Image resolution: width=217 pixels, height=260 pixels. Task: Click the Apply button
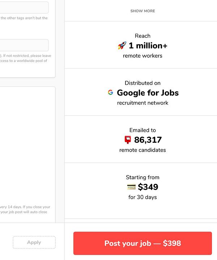pyautogui.click(x=34, y=242)
